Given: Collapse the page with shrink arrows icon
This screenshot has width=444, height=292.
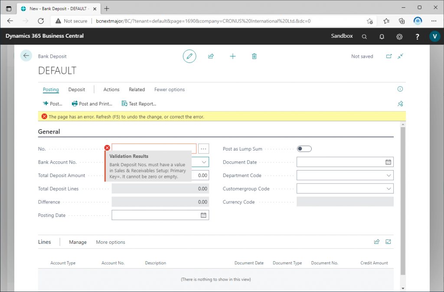Looking at the screenshot, I should (x=400, y=56).
